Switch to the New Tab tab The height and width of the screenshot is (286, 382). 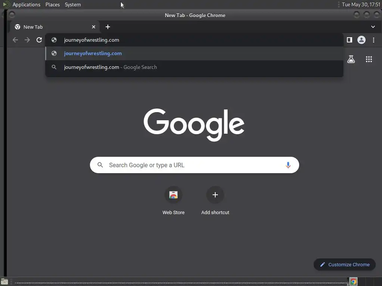click(55, 27)
